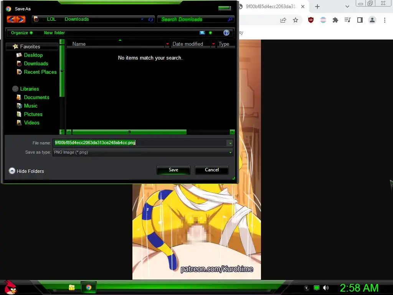Click Hide Folders label
The height and width of the screenshot is (295, 393).
pyautogui.click(x=30, y=171)
